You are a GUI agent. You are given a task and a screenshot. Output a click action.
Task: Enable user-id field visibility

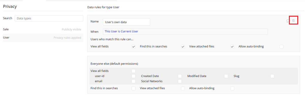point(134,76)
